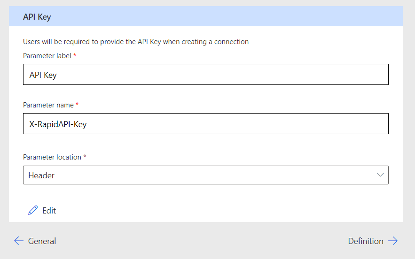
Task: Click the "Parameter name" field caption
Action: 48,105
